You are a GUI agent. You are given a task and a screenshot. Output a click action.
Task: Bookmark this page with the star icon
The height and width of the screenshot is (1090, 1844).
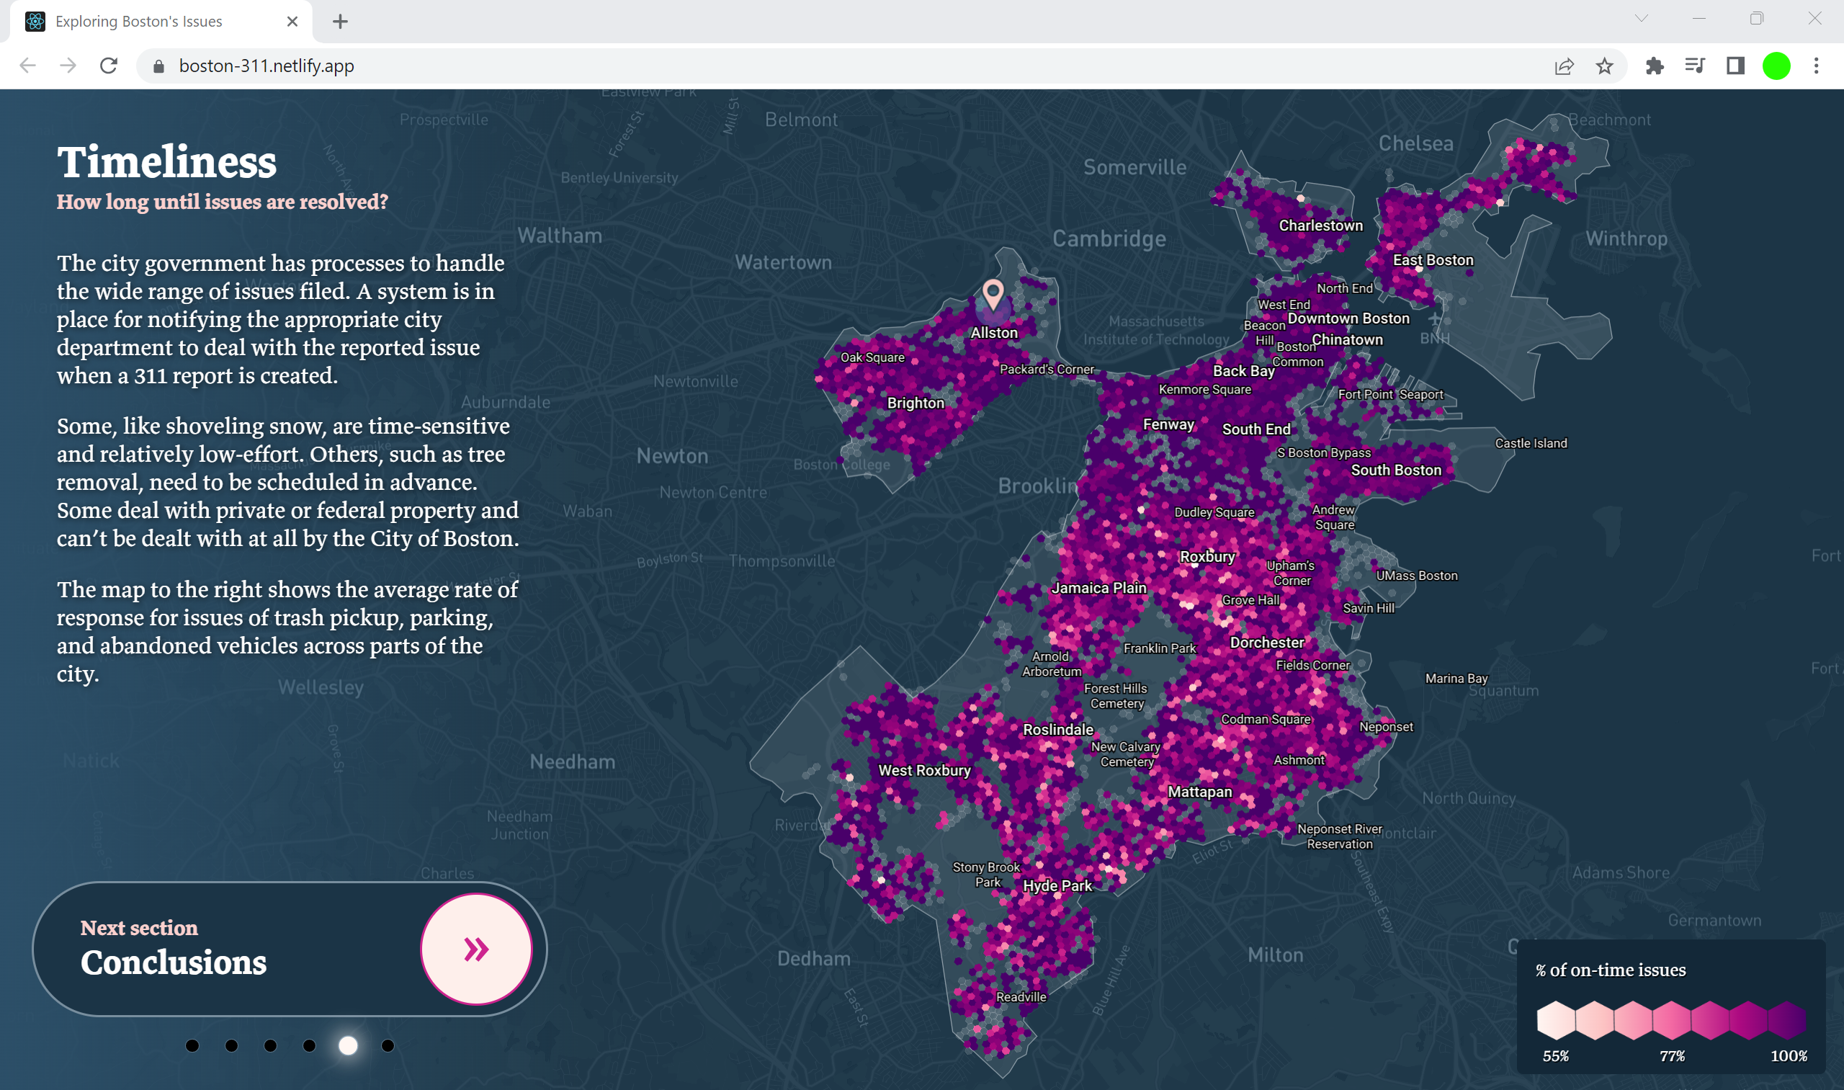[1605, 66]
